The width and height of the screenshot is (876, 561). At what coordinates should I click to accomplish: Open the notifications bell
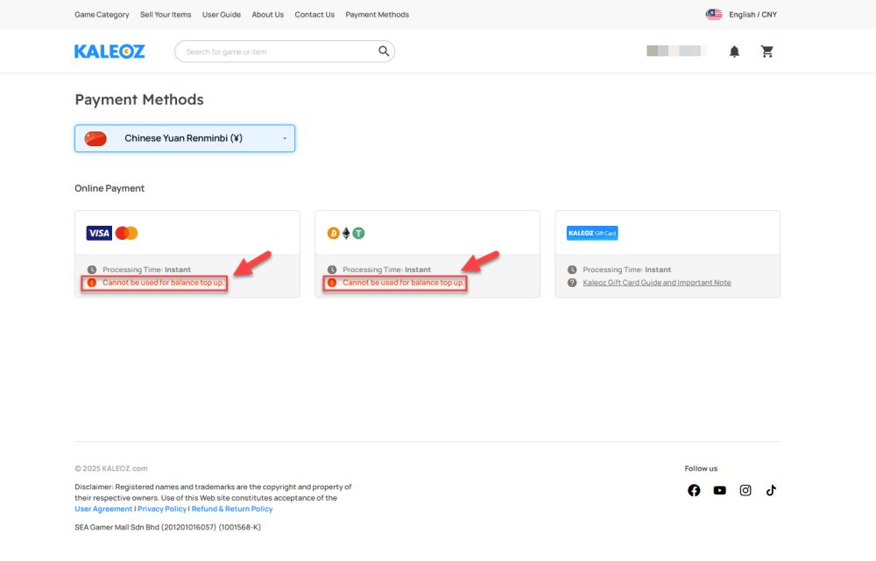[734, 52]
